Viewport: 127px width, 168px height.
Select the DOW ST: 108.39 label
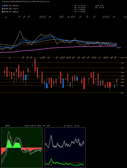pyautogui.click(x=11, y=6)
